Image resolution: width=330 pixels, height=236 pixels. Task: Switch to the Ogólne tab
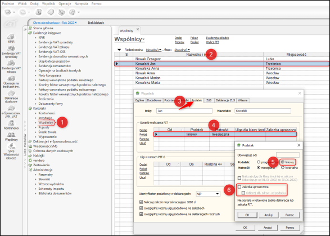point(139,100)
